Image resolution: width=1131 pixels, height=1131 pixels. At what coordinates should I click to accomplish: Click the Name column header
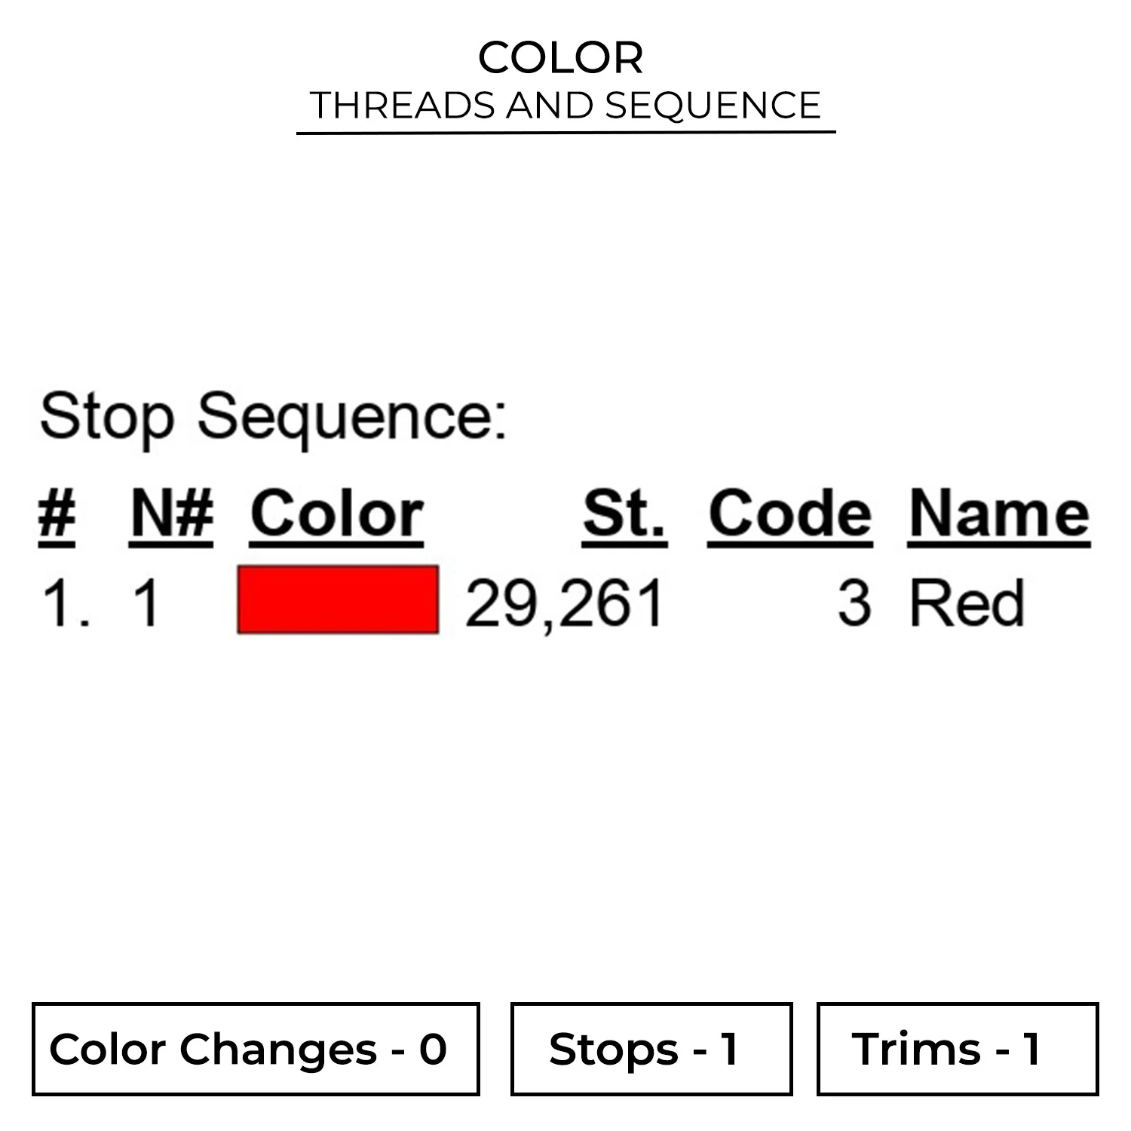999,513
